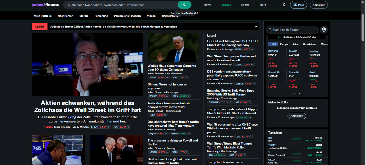Screen dimensions: 366x165
Task: Open the Persönliche Finanzen navigation menu
Action: [x=127, y=16]
